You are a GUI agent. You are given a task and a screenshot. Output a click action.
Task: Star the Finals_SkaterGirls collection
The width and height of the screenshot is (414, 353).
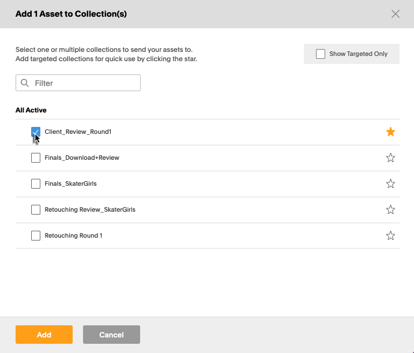pyautogui.click(x=390, y=183)
